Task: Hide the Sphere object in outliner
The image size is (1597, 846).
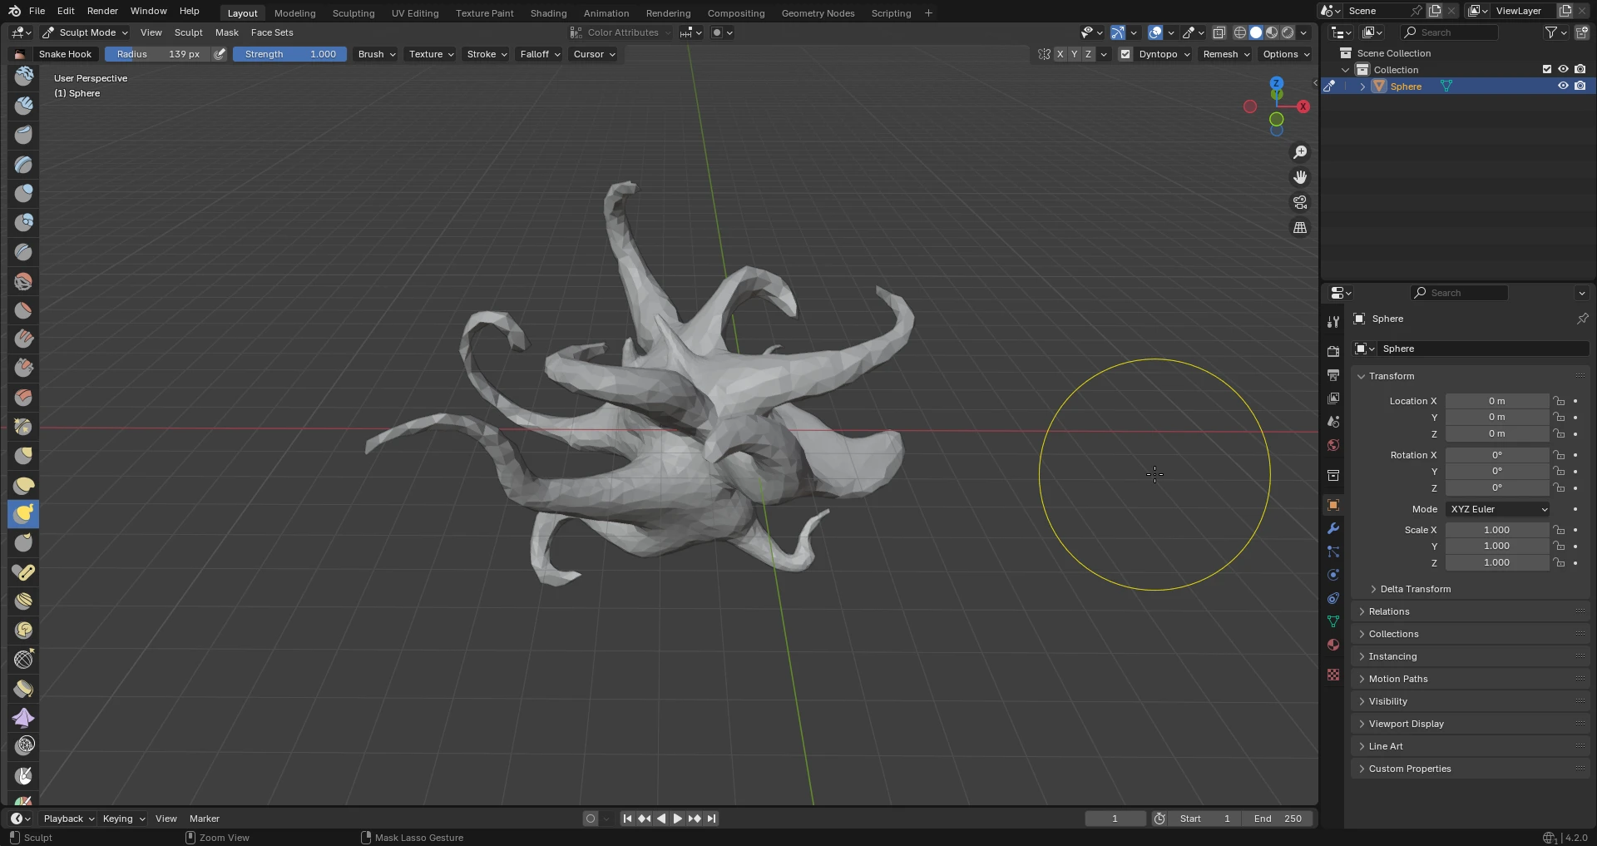Action: (1563, 87)
